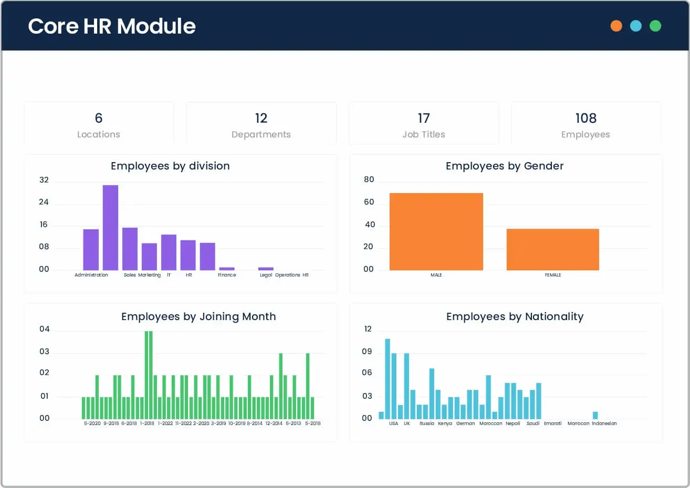Click the Finance bar in division chart

(x=227, y=269)
